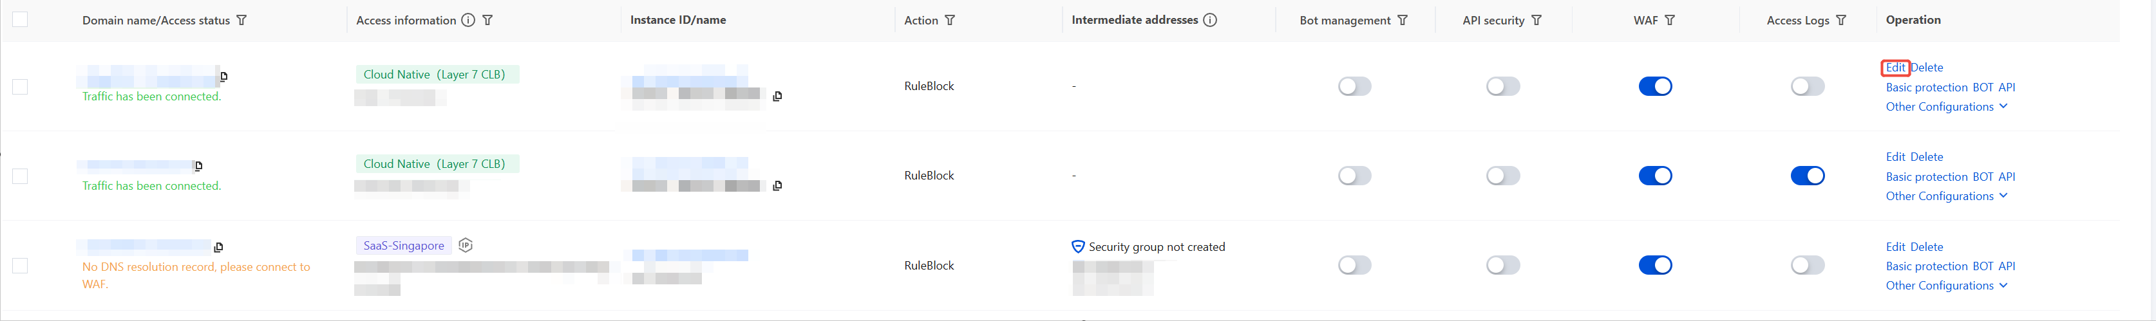Click Delete in the second row

coord(1927,157)
